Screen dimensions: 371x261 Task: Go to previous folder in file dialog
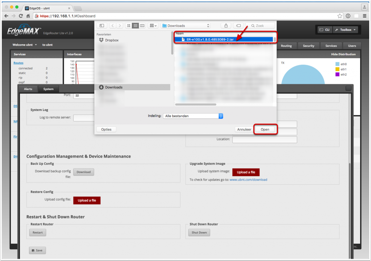pos(113,26)
